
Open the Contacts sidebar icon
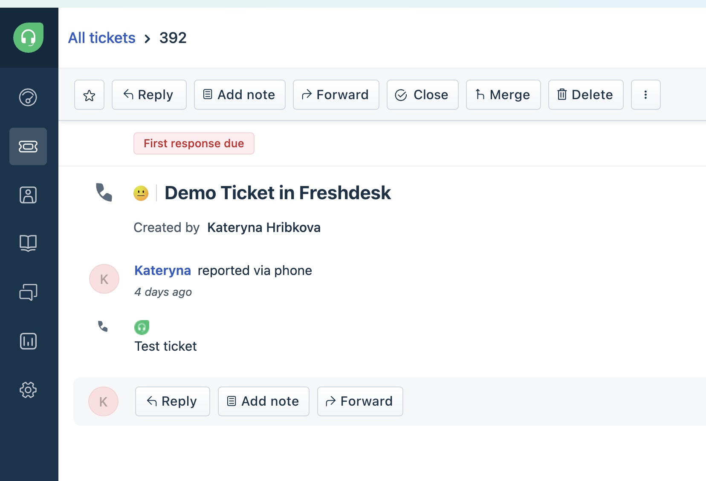click(28, 195)
